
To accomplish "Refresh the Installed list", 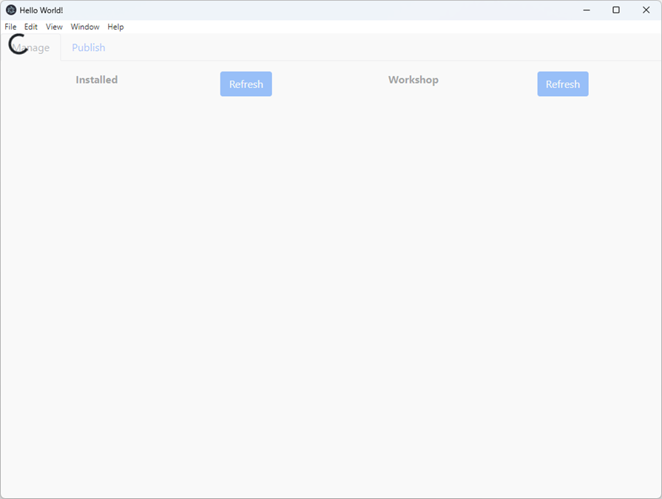I will (x=246, y=84).
